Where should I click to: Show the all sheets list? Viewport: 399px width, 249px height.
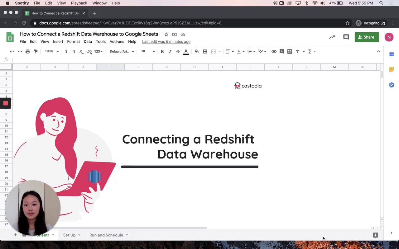click(x=24, y=235)
